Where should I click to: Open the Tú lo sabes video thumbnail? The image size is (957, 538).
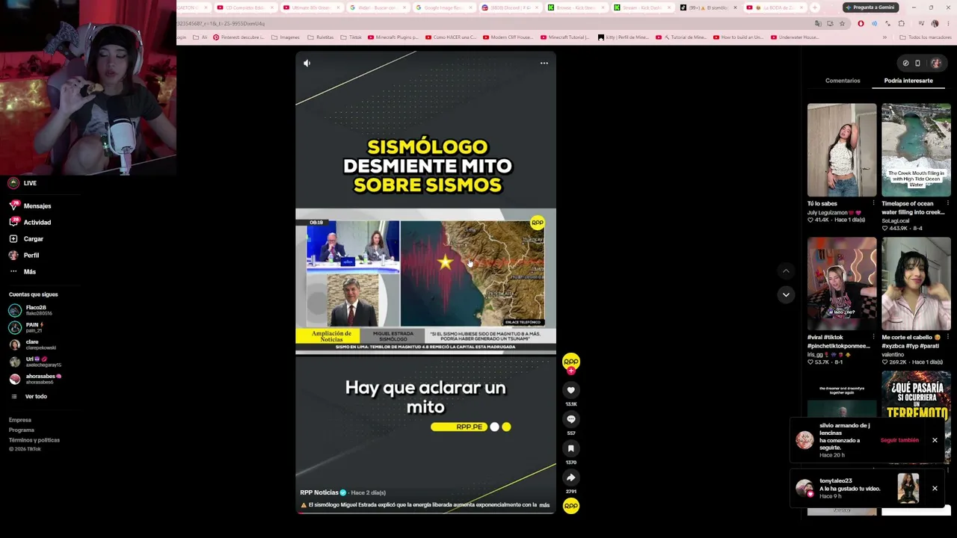(842, 150)
